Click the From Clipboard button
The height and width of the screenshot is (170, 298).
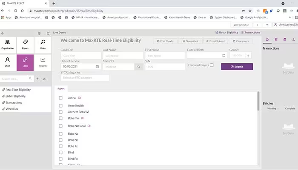(216, 41)
